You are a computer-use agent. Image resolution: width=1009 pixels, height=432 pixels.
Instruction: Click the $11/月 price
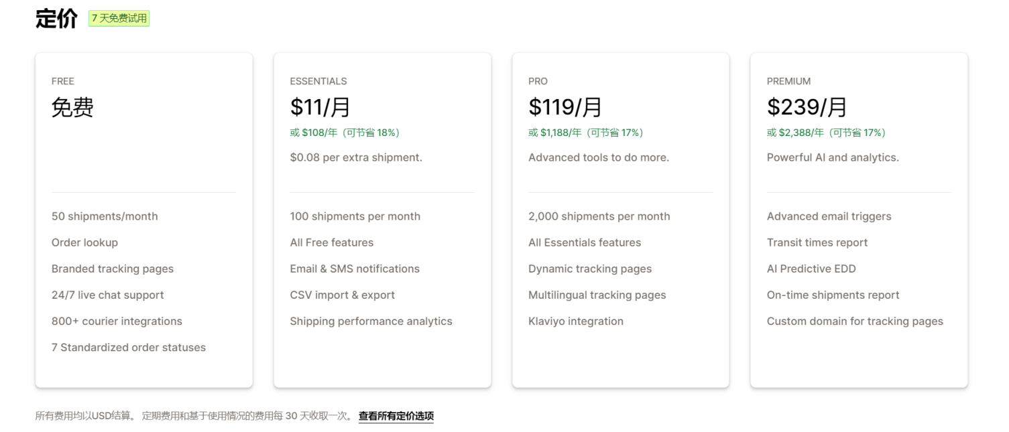320,107
